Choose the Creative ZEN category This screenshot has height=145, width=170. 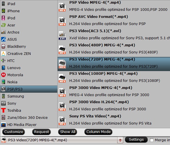[29, 53]
